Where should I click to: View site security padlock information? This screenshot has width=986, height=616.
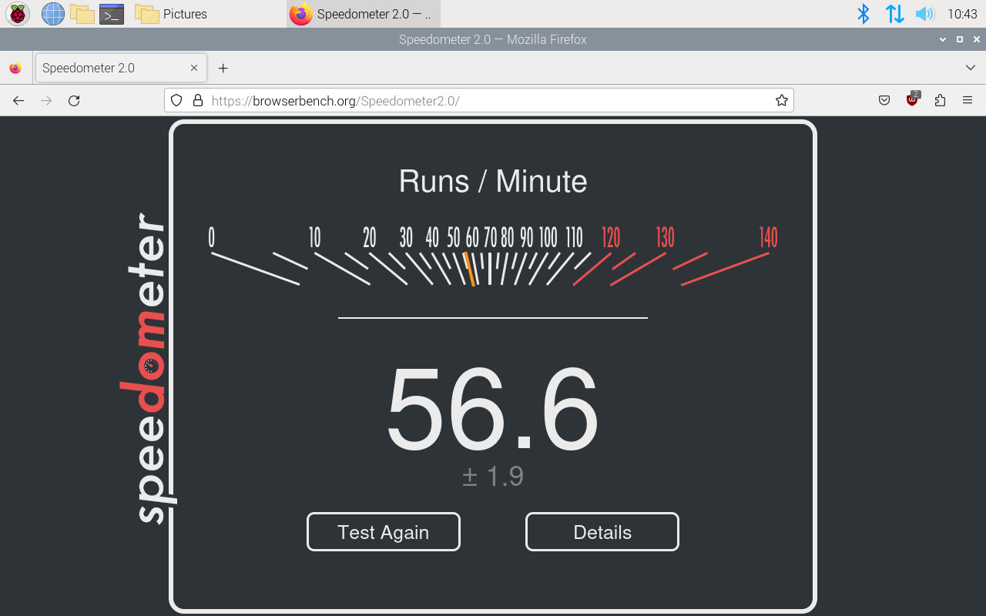pyautogui.click(x=197, y=100)
